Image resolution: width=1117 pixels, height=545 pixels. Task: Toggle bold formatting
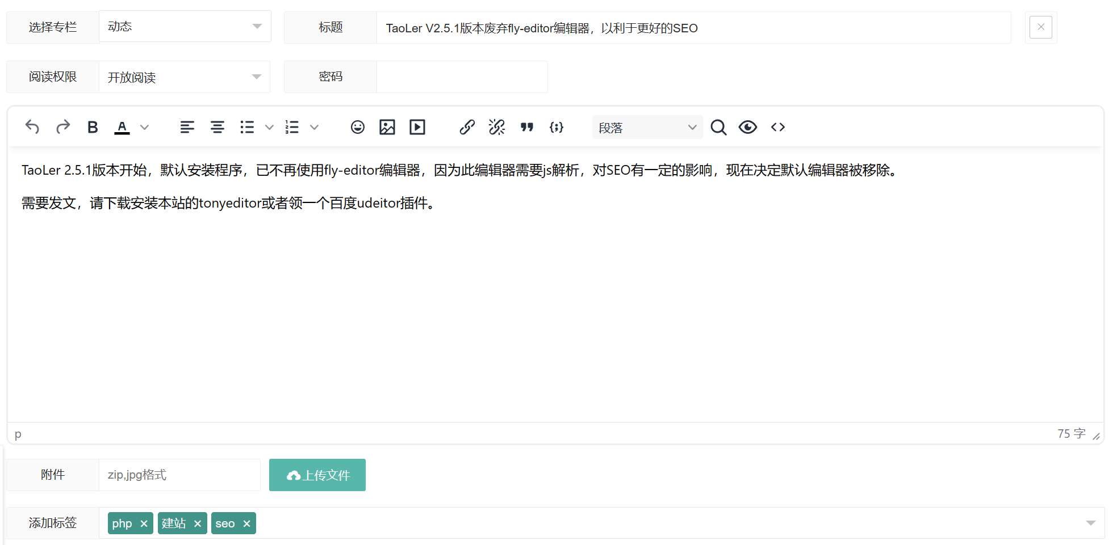tap(93, 127)
